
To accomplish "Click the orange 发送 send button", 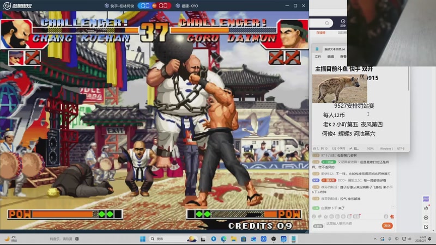I will [x=387, y=226].
